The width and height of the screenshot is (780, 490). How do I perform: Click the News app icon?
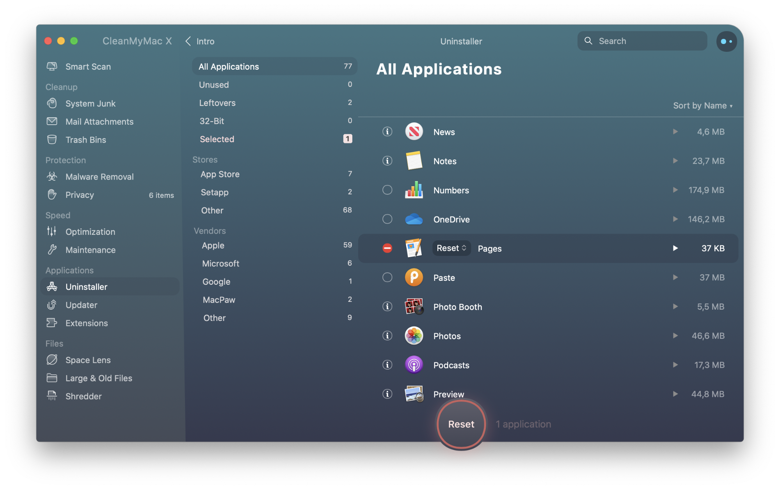[414, 132]
